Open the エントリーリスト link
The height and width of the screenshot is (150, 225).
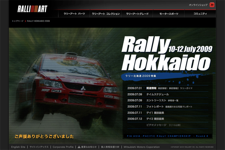(x=156, y=100)
